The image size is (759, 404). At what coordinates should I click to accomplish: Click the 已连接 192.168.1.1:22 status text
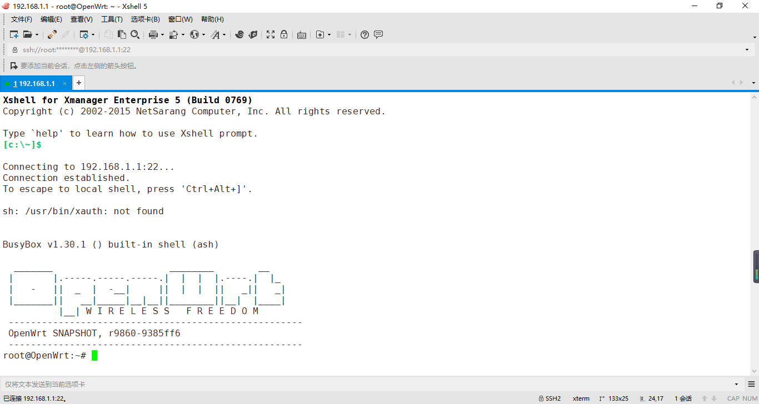34,398
